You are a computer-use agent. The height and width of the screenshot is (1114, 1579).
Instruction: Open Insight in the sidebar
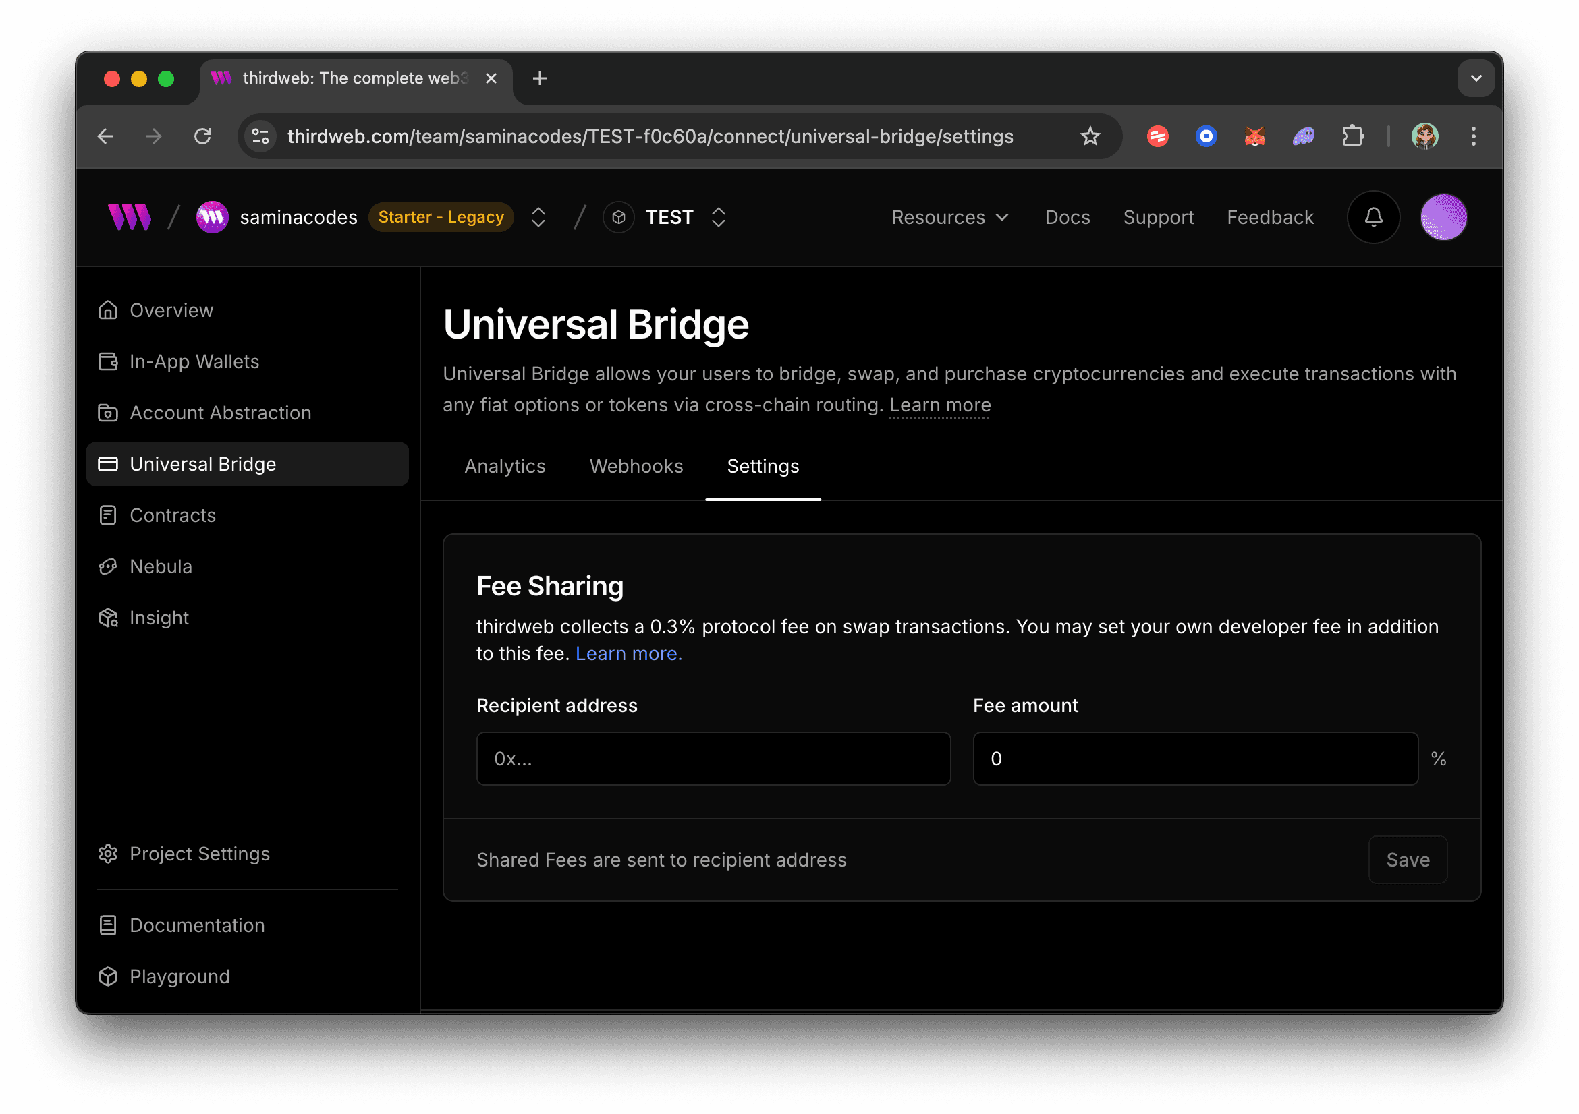point(159,618)
